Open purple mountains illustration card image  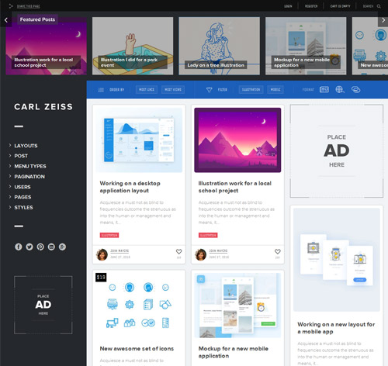(237, 140)
